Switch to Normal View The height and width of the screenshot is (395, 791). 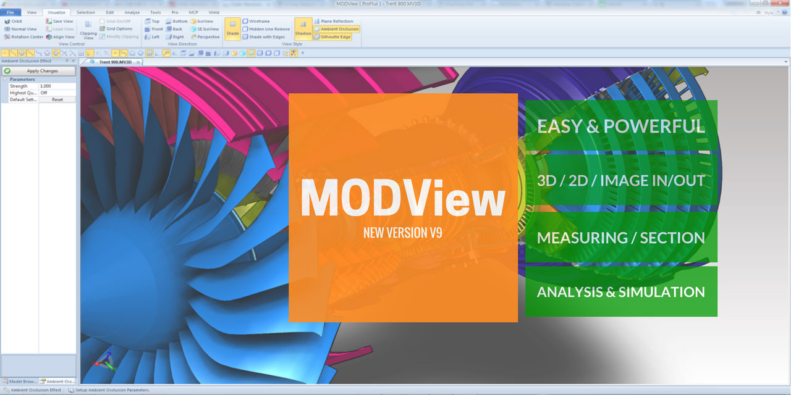20,29
